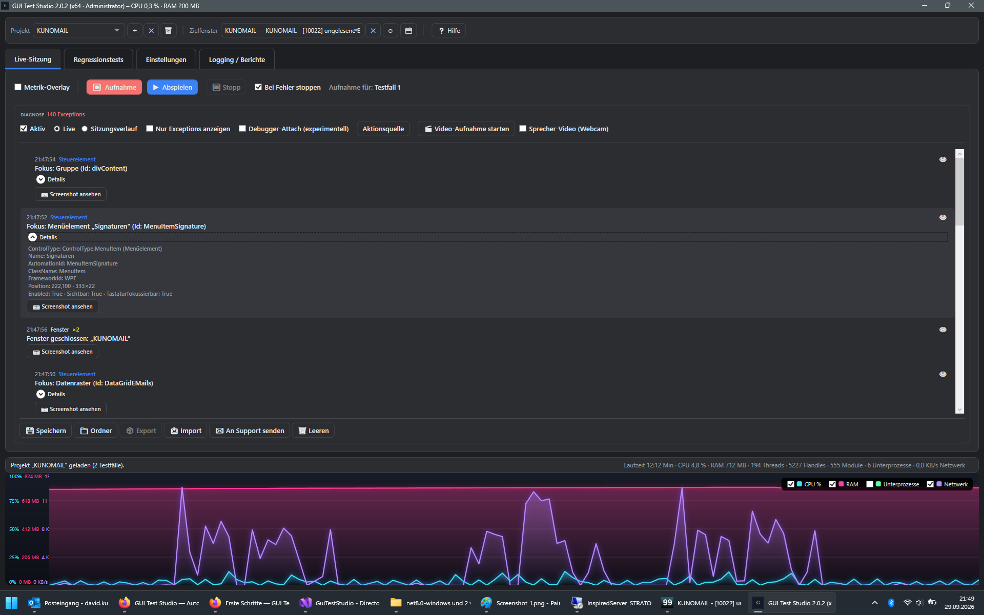The image size is (984, 615).
Task: Click the X icon next to project dropdown
Action: (x=151, y=31)
